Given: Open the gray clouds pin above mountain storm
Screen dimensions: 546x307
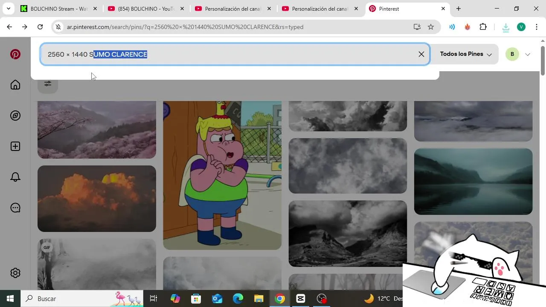Looking at the screenshot, I should (x=348, y=166).
